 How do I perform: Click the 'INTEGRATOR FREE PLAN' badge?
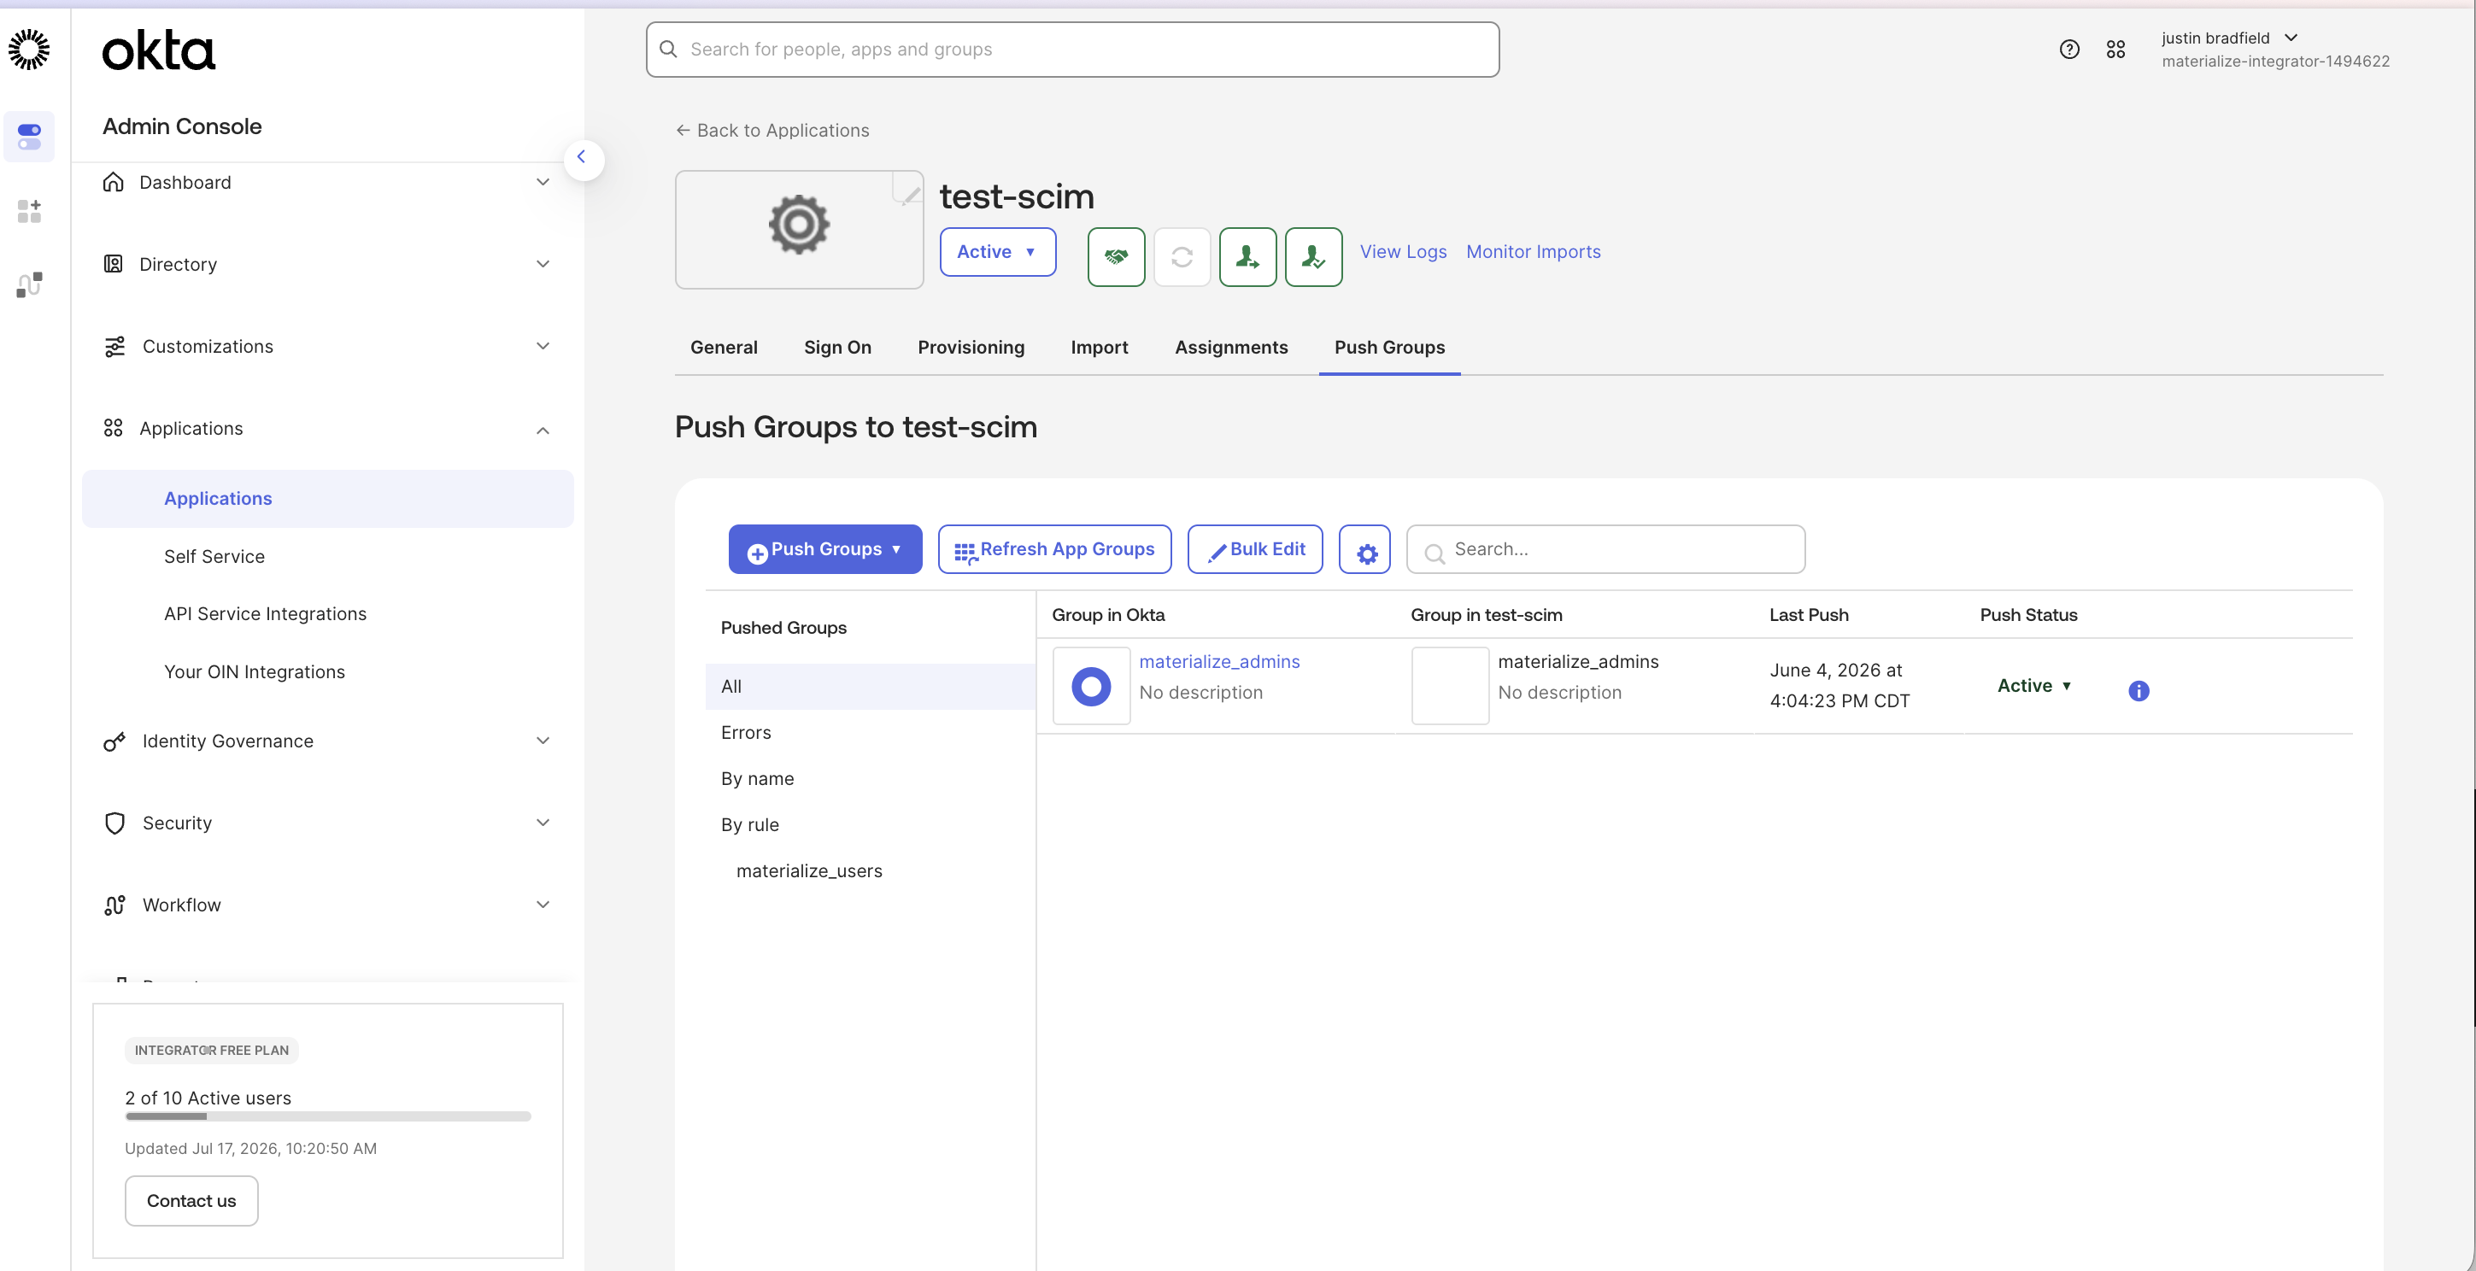click(212, 1051)
